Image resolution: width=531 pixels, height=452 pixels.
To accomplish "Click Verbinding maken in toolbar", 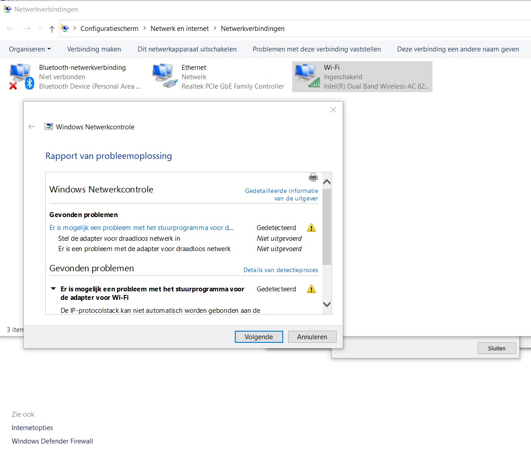I will pos(94,49).
